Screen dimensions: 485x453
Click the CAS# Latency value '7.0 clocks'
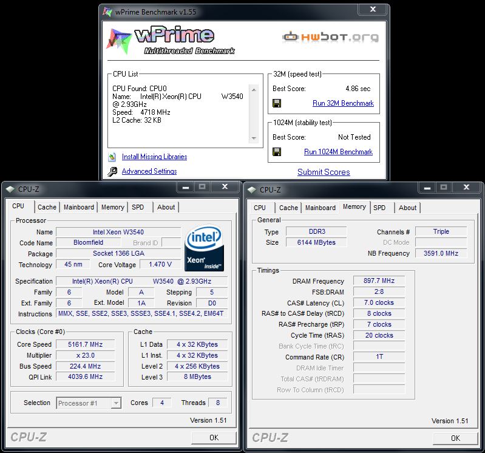coord(379,302)
